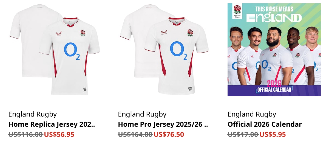Click the O2 logo on the Replica Jersey
329x145 pixels.
[72, 51]
